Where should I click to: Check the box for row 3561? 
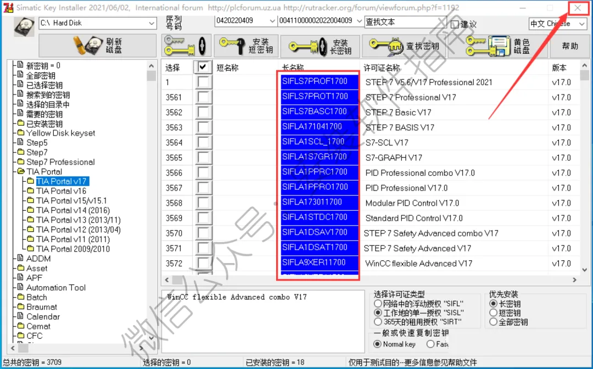[203, 97]
